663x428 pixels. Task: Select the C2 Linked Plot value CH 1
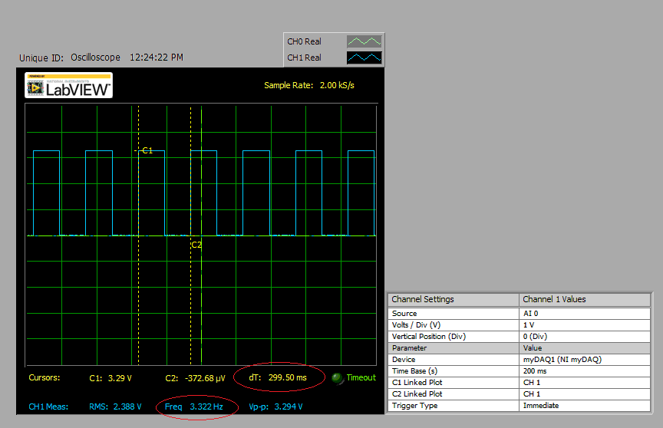click(x=585, y=393)
